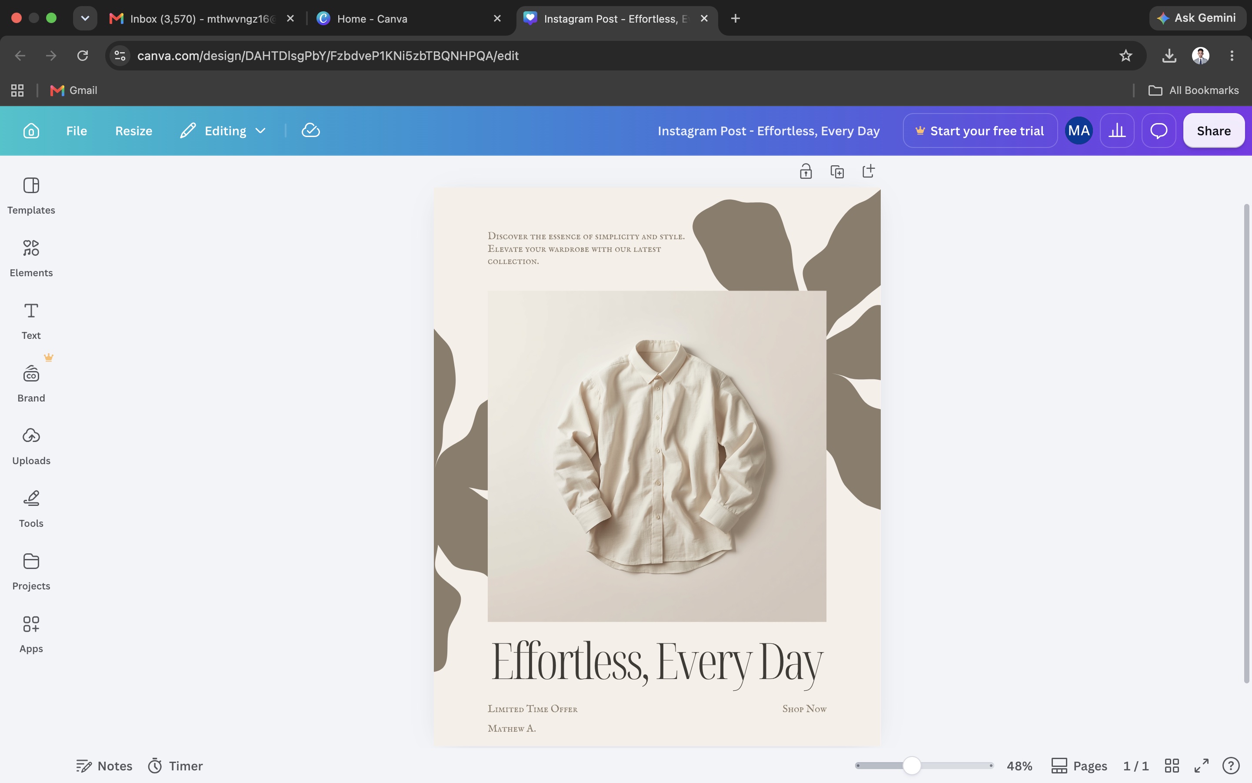Click the Share button
Image resolution: width=1252 pixels, height=783 pixels.
pyautogui.click(x=1213, y=130)
